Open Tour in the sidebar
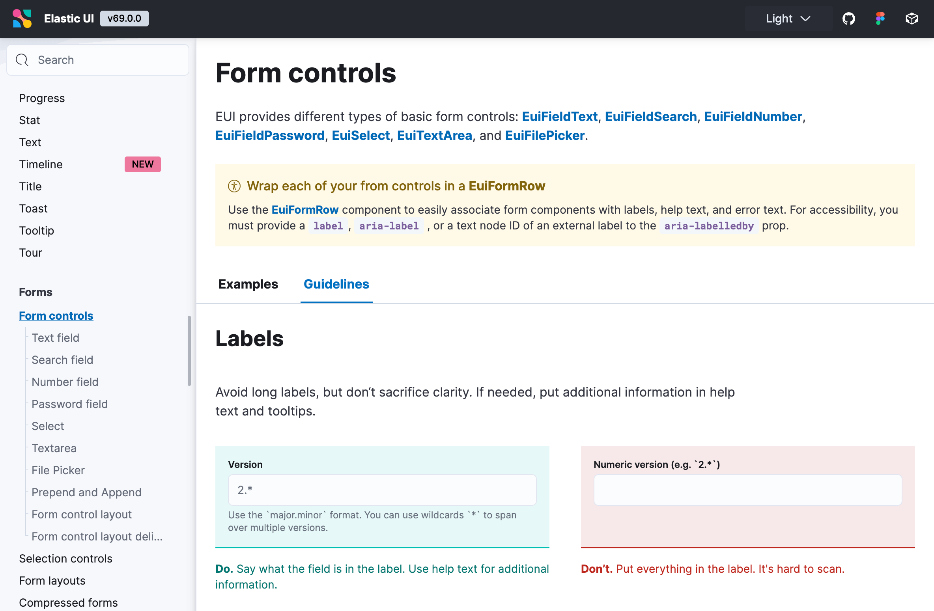 click(x=30, y=253)
